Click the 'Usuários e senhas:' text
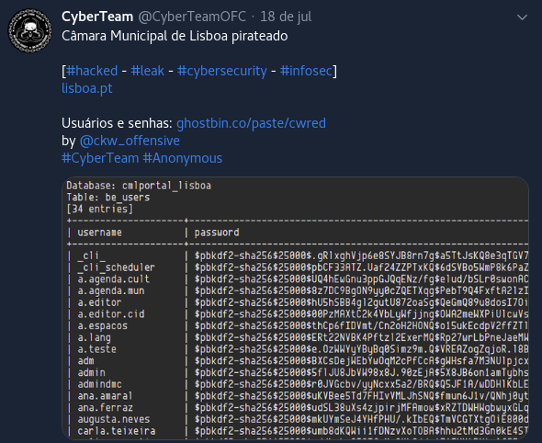Viewport: 542px width, 443px height. point(117,123)
